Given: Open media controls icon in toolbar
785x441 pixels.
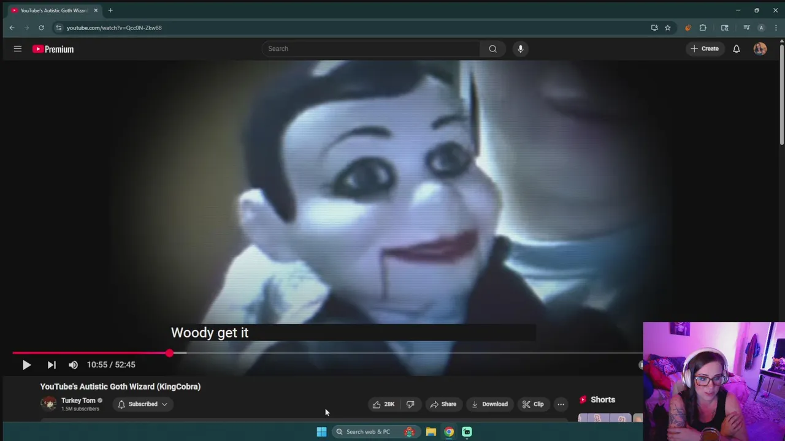Looking at the screenshot, I should [x=746, y=28].
